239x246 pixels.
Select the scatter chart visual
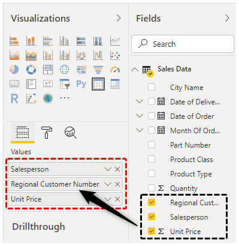(x=115, y=55)
